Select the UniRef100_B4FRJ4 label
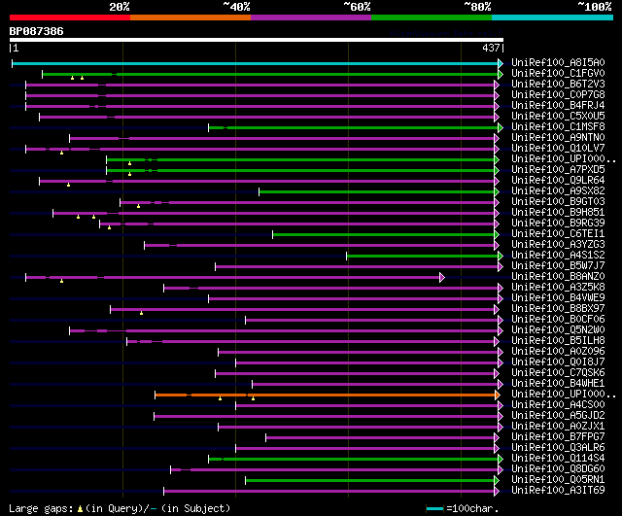622x516 pixels. (558, 106)
